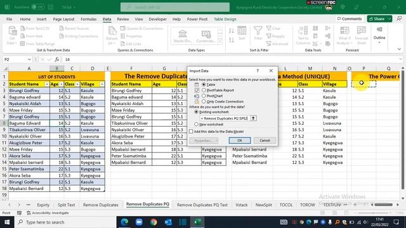406x228 pixels.
Task: Select Existing worksheet radio option
Action: coord(196,112)
